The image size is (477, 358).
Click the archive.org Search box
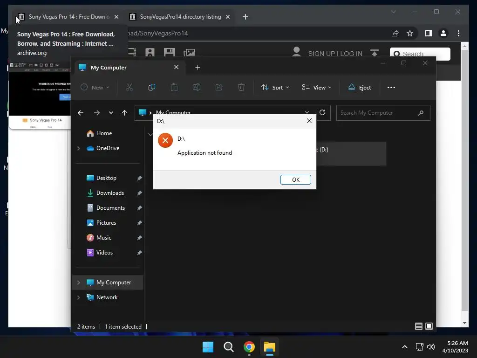(420, 54)
